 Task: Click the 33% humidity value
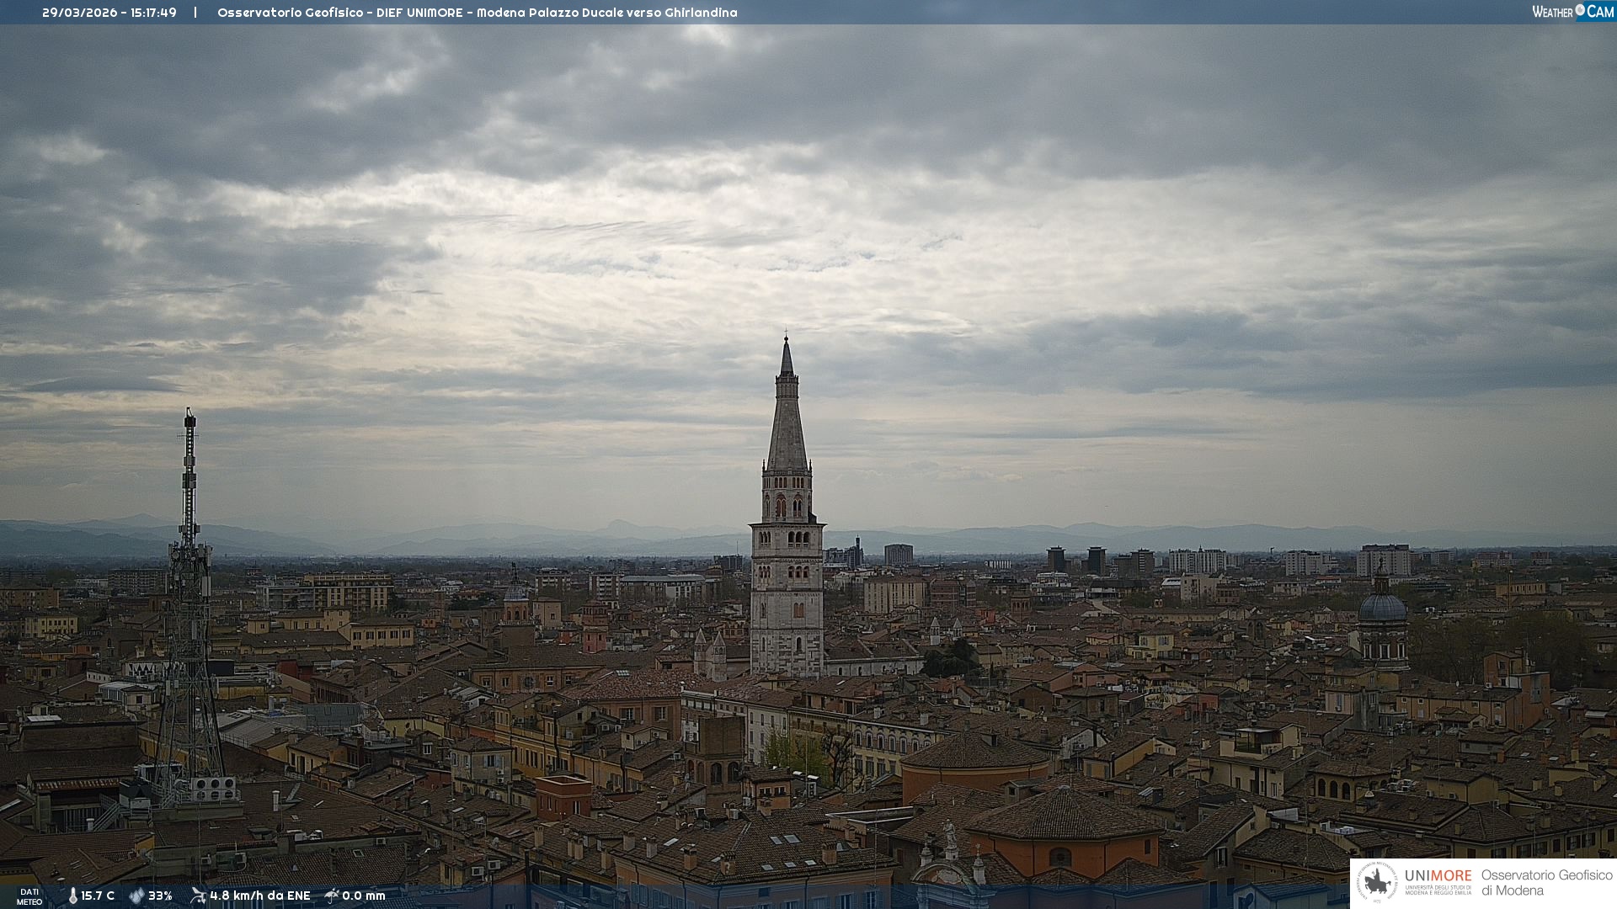click(x=160, y=896)
